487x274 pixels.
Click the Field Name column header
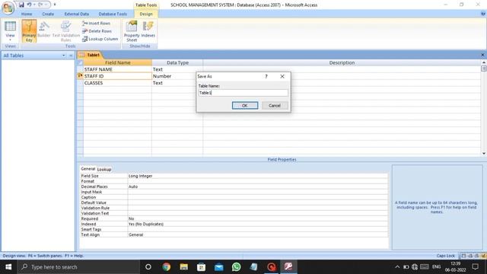pyautogui.click(x=117, y=62)
